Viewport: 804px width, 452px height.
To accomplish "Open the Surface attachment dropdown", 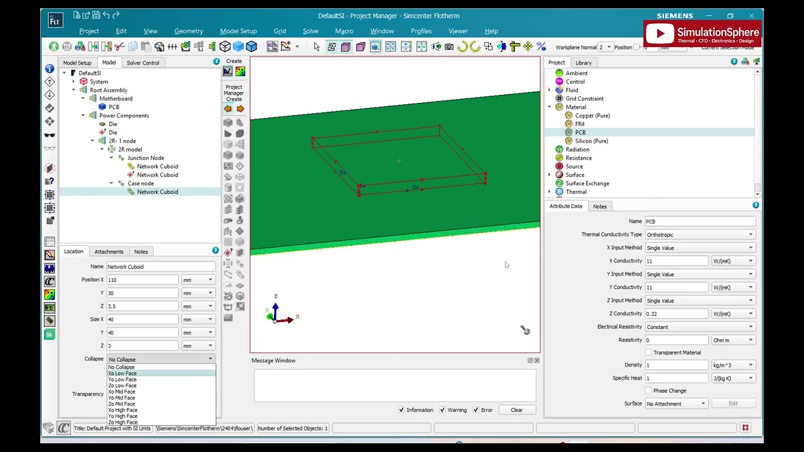I will pyautogui.click(x=676, y=404).
